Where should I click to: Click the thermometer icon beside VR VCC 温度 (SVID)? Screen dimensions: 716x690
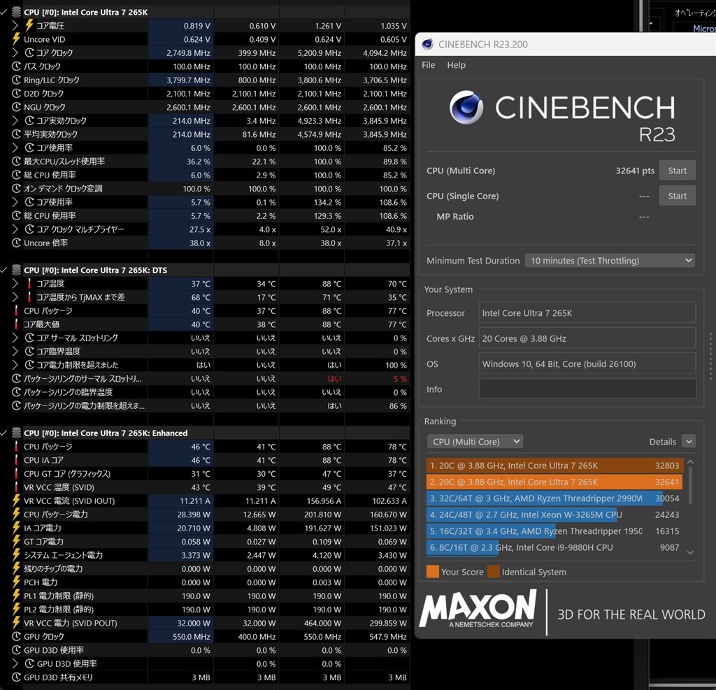(x=16, y=487)
